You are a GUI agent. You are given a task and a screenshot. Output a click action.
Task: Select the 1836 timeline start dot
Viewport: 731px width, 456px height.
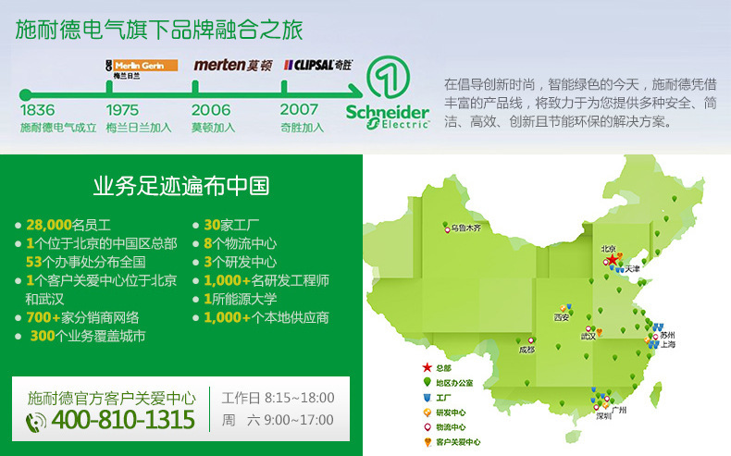pyautogui.click(x=26, y=95)
